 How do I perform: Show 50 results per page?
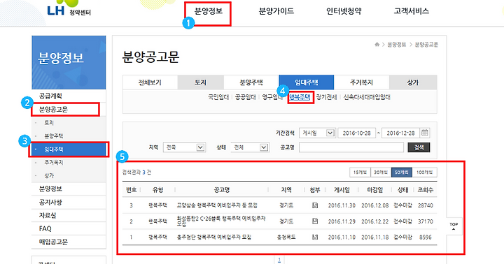(402, 173)
